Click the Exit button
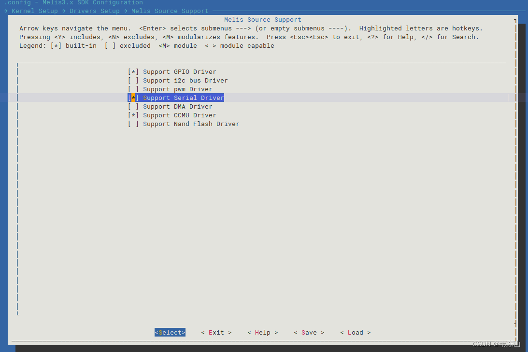Viewport: 528px width, 352px height. (216, 333)
